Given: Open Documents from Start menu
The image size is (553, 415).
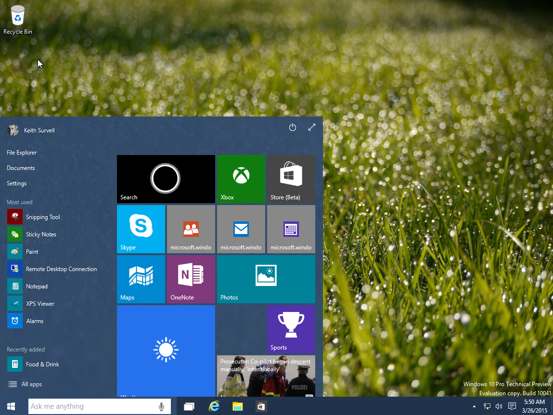Looking at the screenshot, I should [x=21, y=168].
